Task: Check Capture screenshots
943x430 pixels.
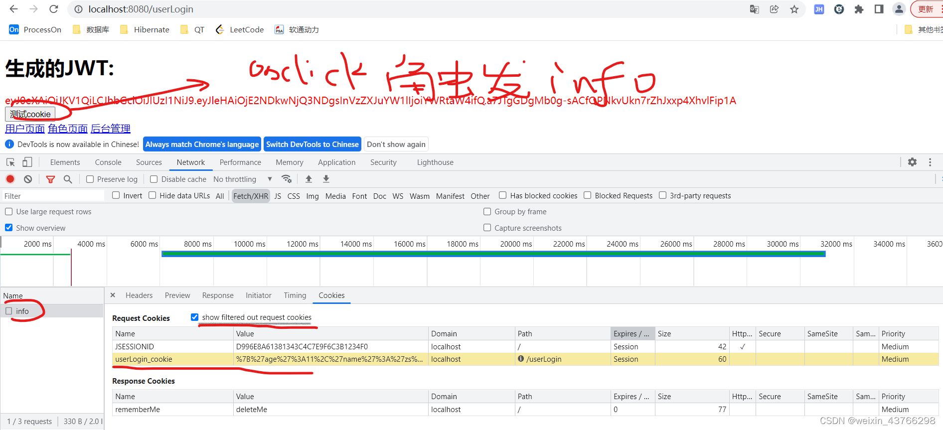Action: tap(487, 228)
